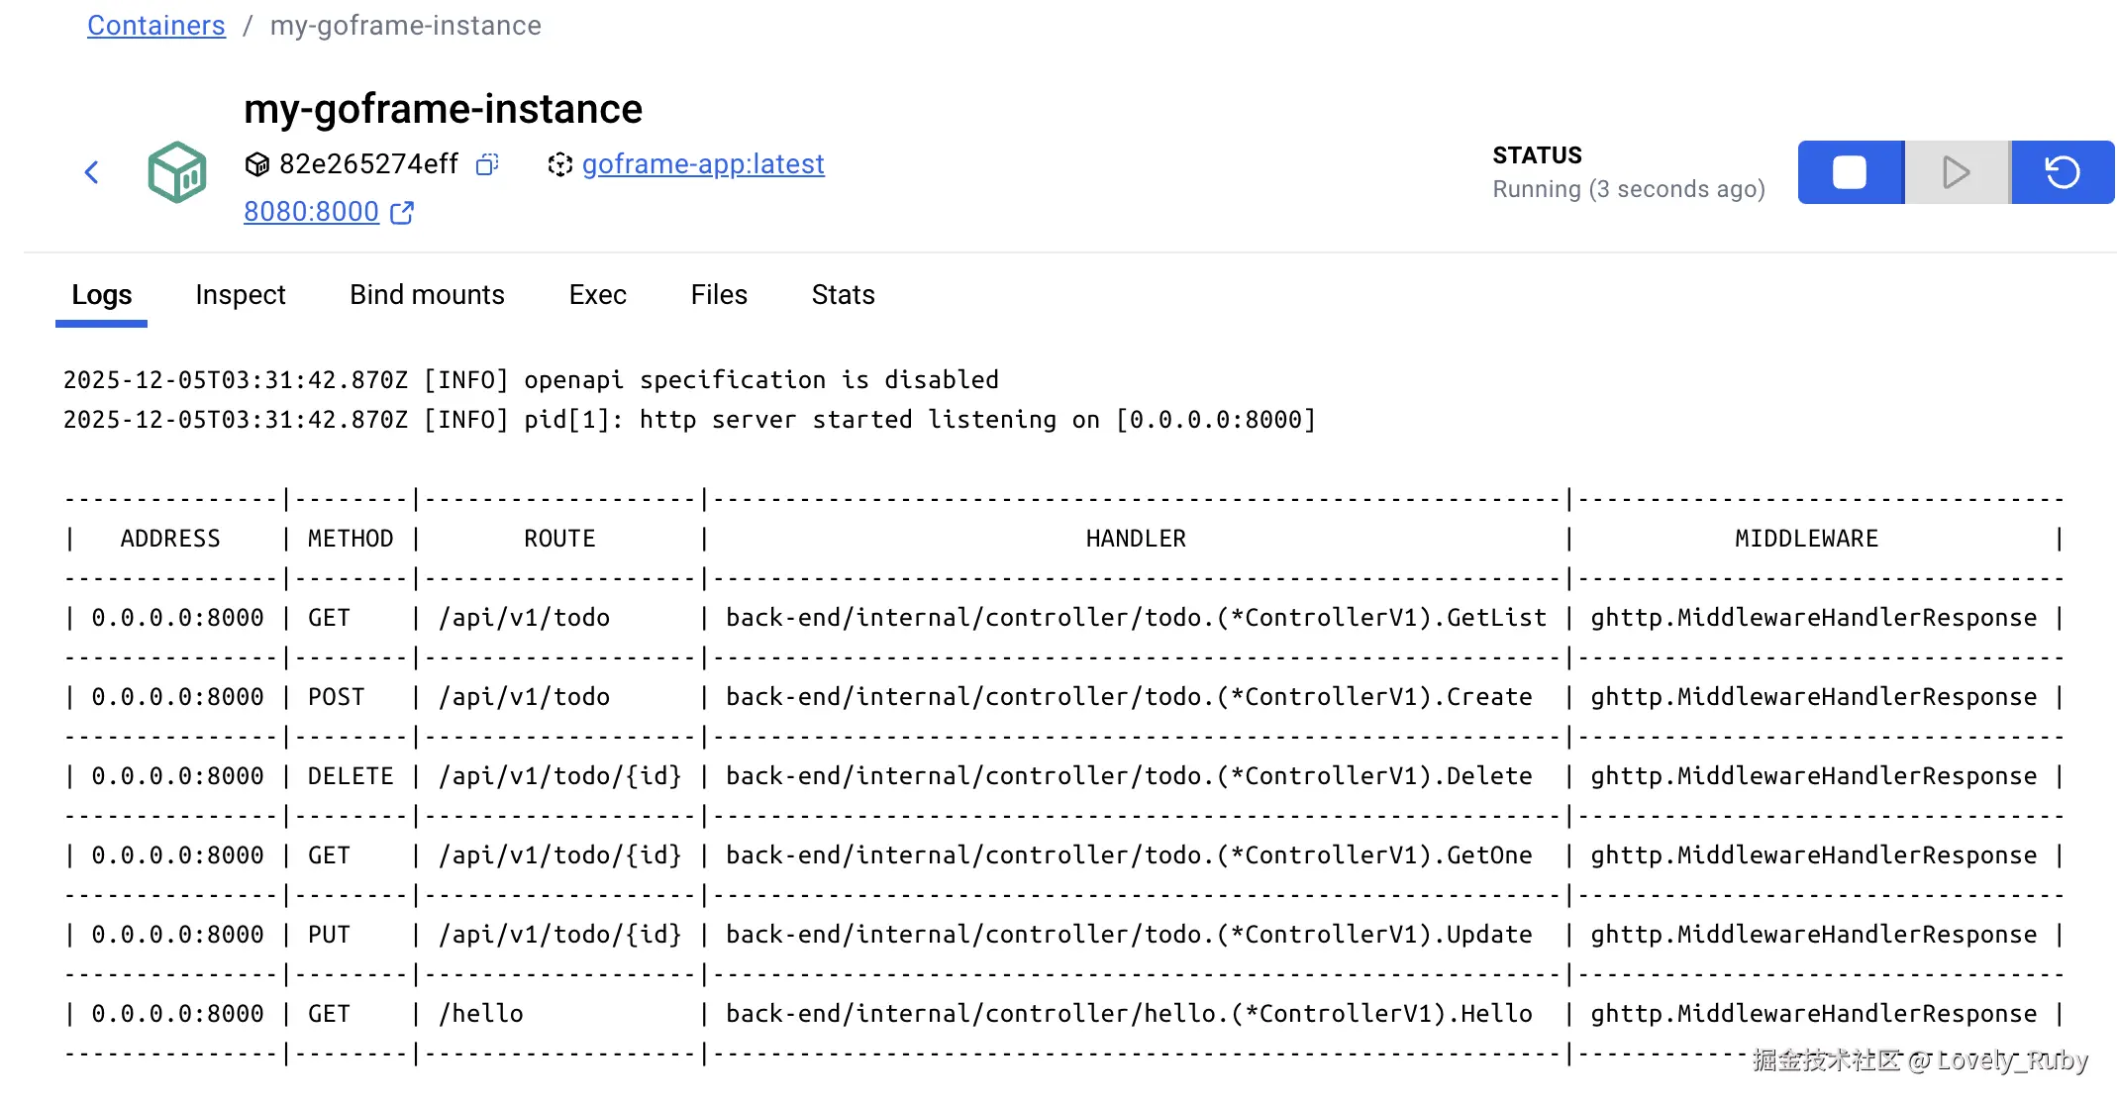The width and height of the screenshot is (2117, 1103).
Task: Open the Files tab
Action: point(719,295)
